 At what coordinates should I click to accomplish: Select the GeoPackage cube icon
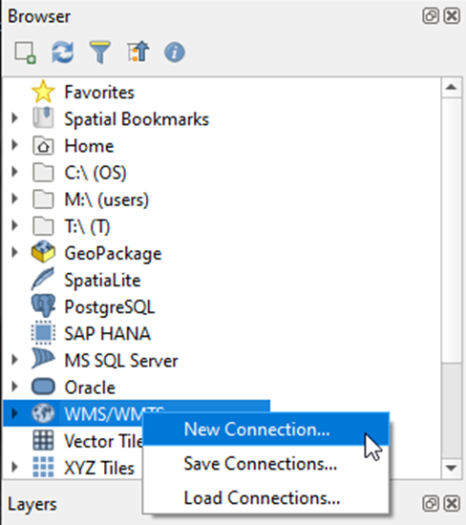[x=43, y=252]
